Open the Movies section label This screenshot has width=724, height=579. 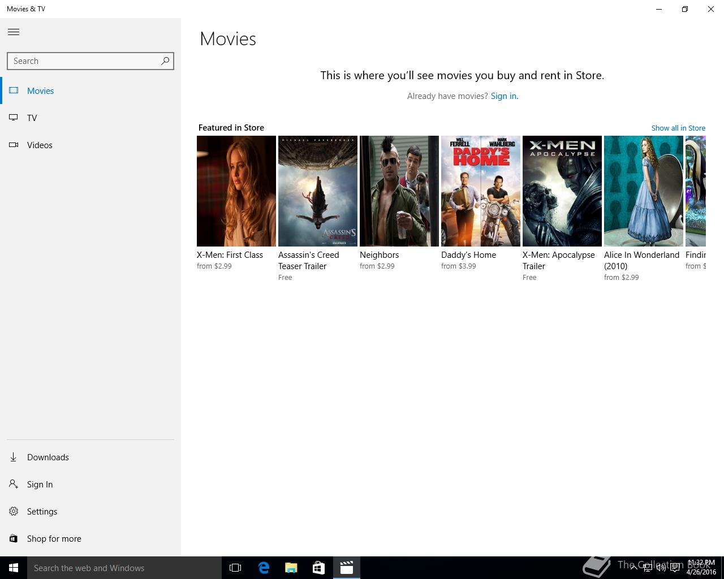click(x=41, y=90)
